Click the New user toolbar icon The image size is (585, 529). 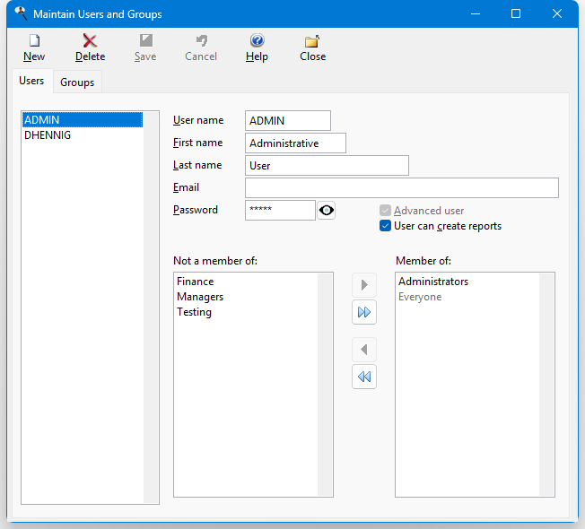[x=34, y=48]
